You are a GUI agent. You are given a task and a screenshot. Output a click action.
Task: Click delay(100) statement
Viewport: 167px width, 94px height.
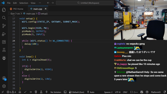pos(32,44)
